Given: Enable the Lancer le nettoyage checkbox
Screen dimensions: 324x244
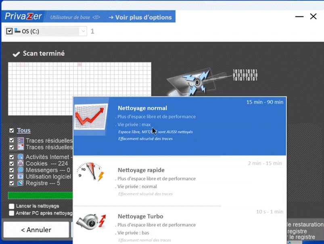Looking at the screenshot, I should pyautogui.click(x=12, y=206).
